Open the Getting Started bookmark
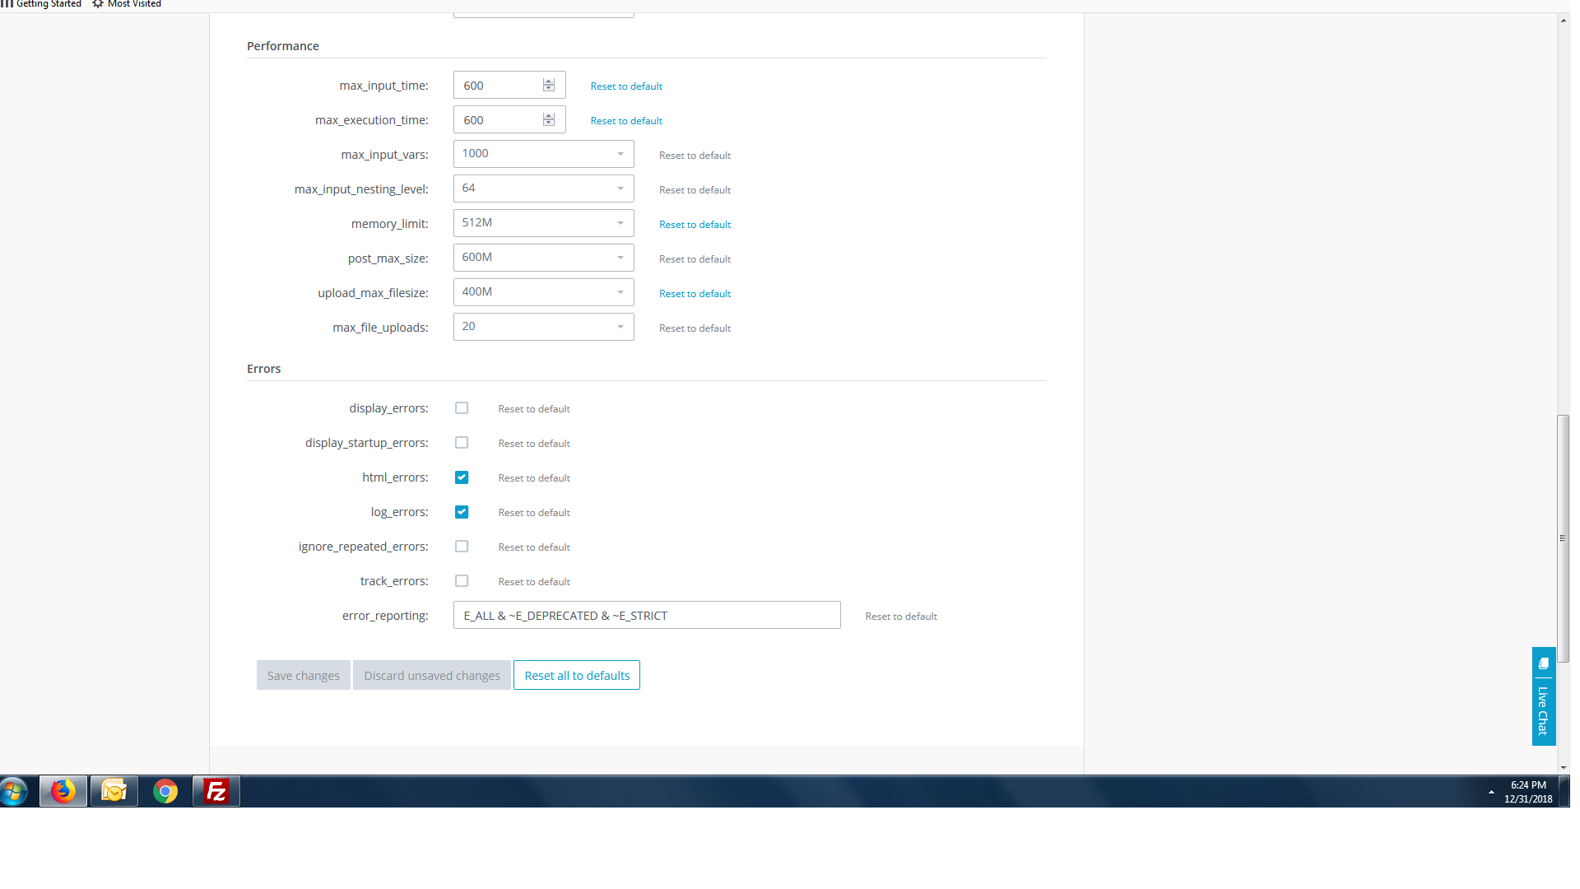This screenshot has height=889, width=1580. 48,4
